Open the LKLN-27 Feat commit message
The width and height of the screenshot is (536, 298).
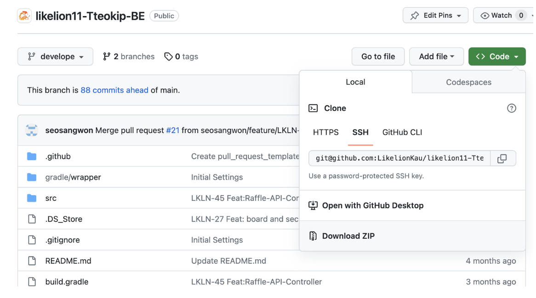coord(245,219)
